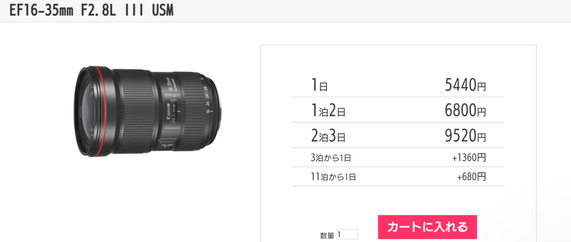Click the カートに入れる add-to-cart button
571x242 pixels.
427,227
